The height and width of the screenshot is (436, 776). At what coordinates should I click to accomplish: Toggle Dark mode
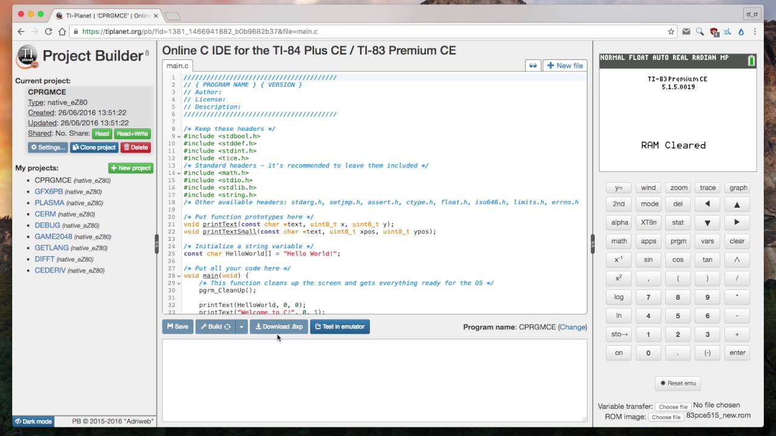33,421
